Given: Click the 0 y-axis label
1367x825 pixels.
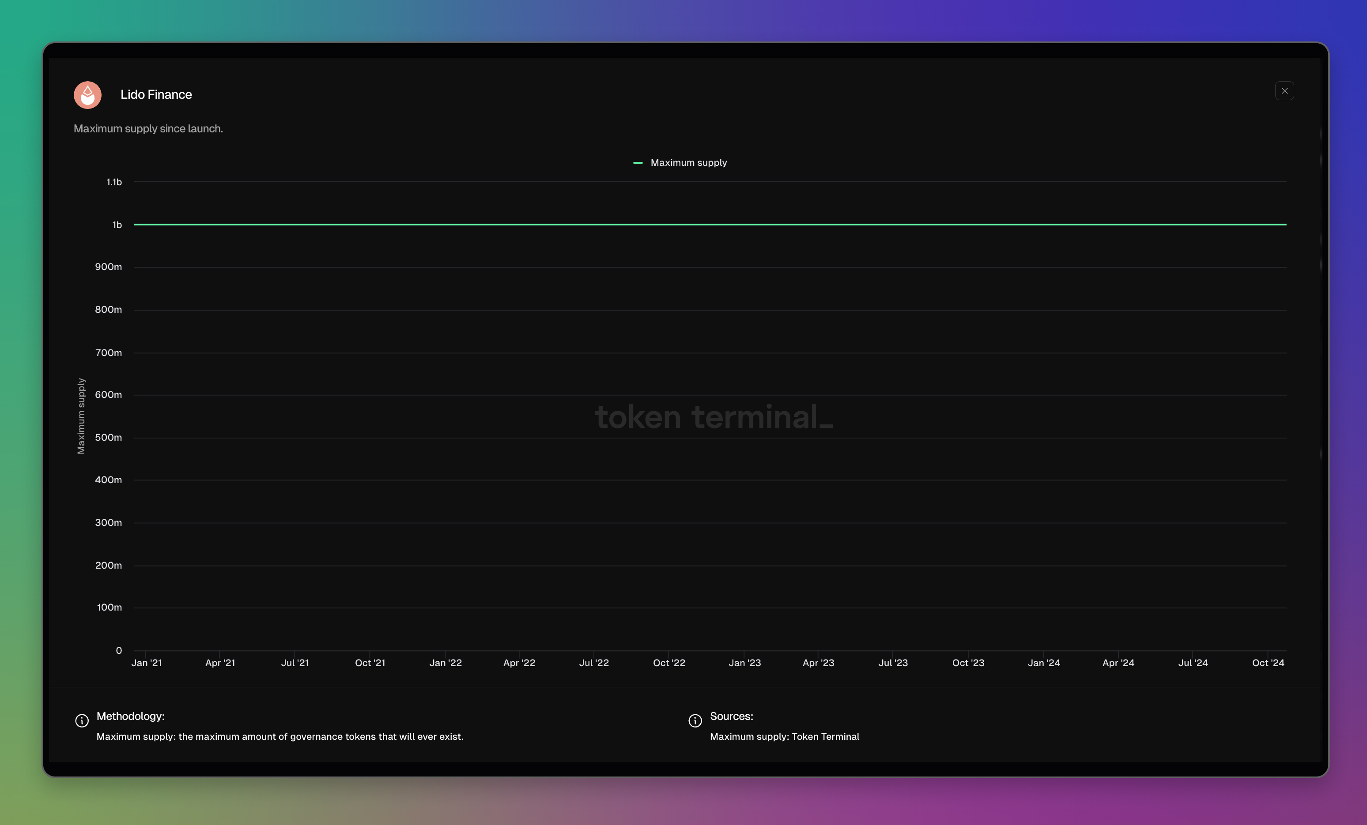Looking at the screenshot, I should click(119, 650).
